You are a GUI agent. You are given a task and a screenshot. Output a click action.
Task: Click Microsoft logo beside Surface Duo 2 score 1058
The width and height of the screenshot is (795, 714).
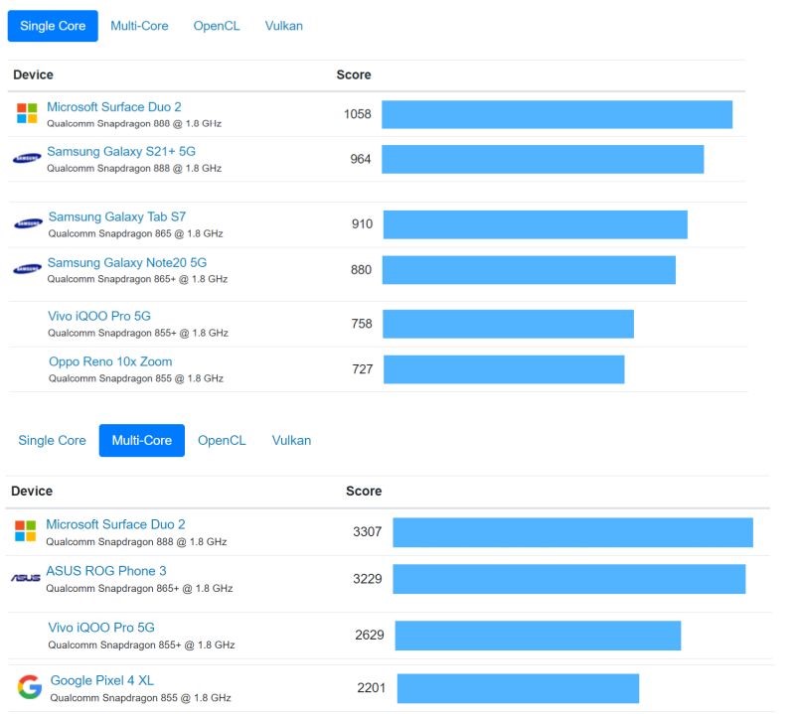pyautogui.click(x=27, y=113)
